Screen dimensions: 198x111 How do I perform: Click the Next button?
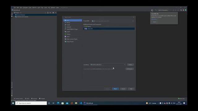point(115,89)
